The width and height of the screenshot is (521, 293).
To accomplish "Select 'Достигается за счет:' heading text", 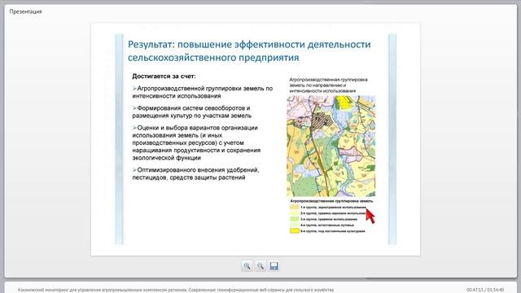I will tap(164, 76).
